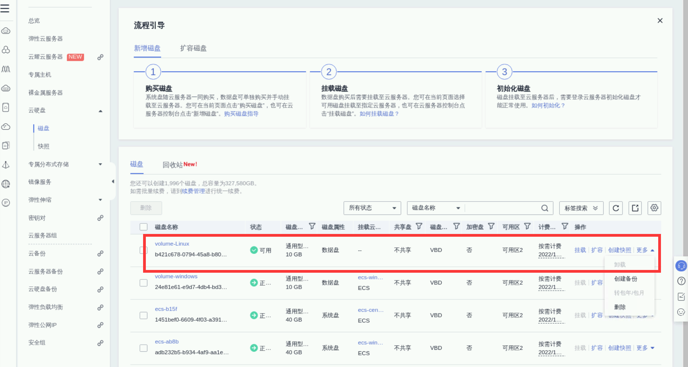Image resolution: width=688 pixels, height=367 pixels.
Task: Click the filter icon on the 可用区 column
Action: [527, 227]
